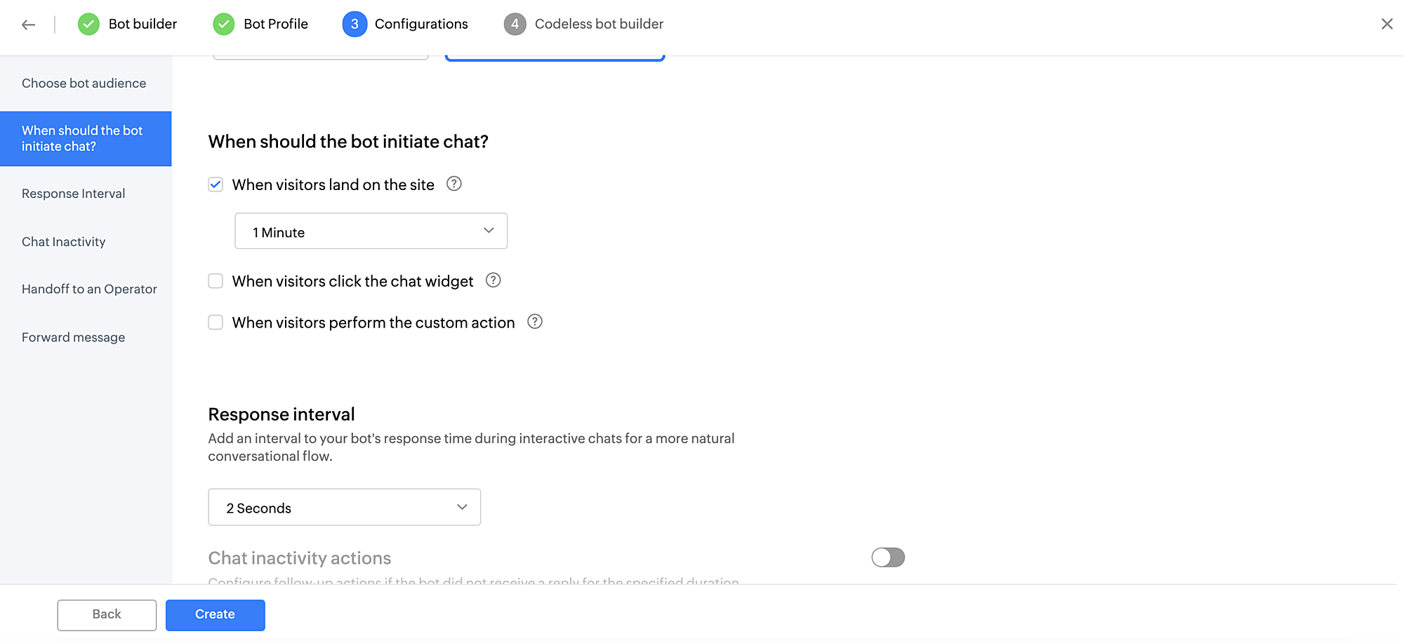Click help icon beside custom action option
The image size is (1404, 641).
coord(535,322)
